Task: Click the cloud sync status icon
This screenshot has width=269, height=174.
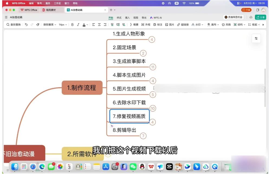Action: click(251, 17)
